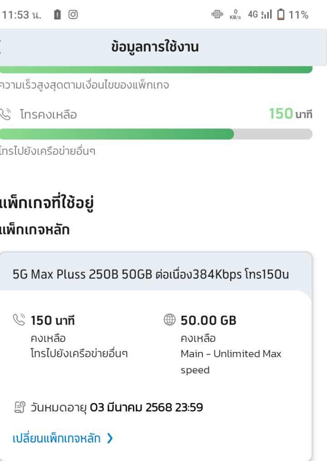The width and height of the screenshot is (327, 461).
Task: Tap the แพ็กเกจหลัก section heading
Action: tap(35, 230)
